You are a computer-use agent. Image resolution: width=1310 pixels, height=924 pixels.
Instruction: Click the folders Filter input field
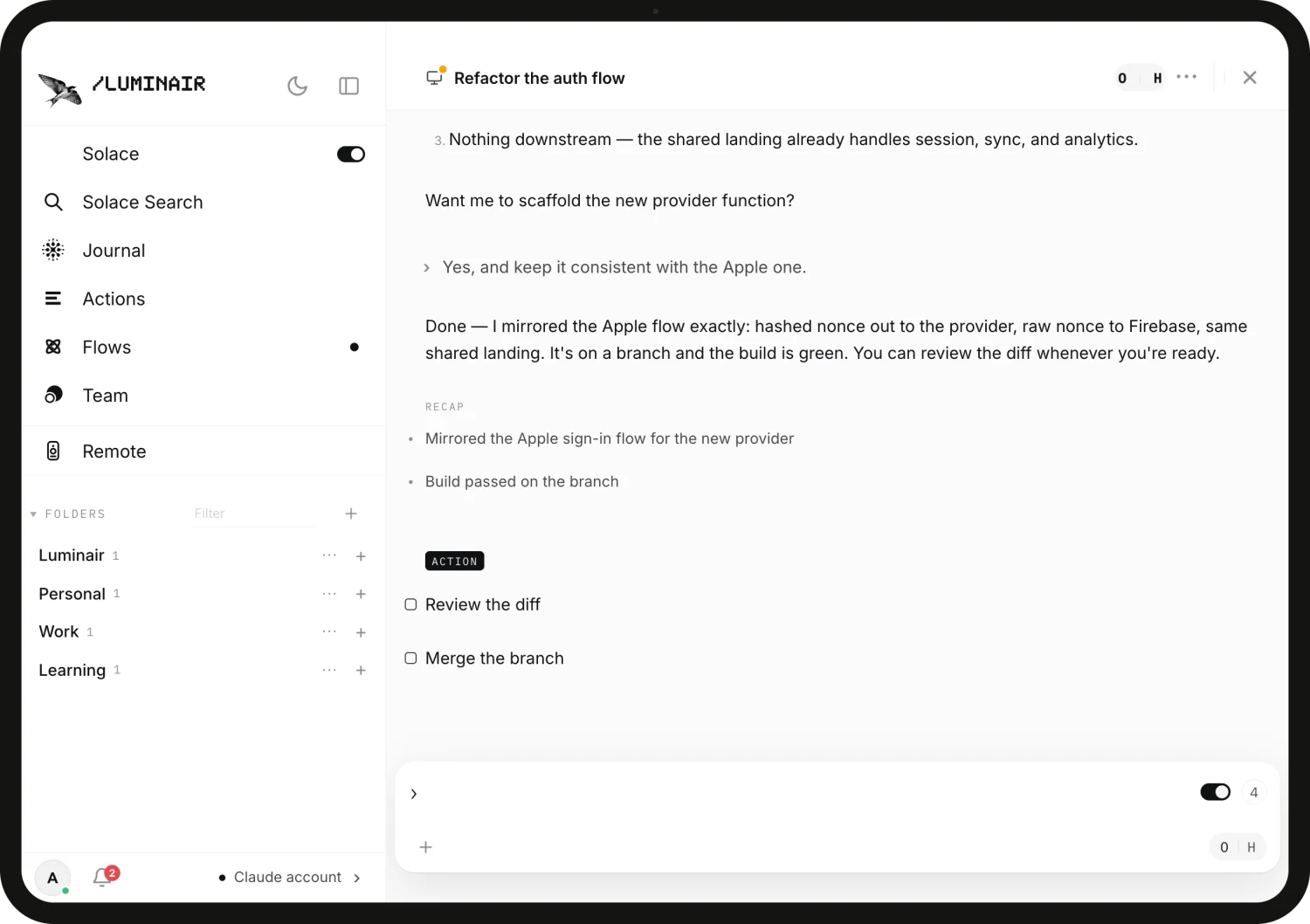(x=253, y=514)
